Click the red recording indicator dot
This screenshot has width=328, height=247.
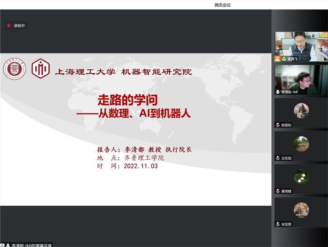(x=8, y=26)
